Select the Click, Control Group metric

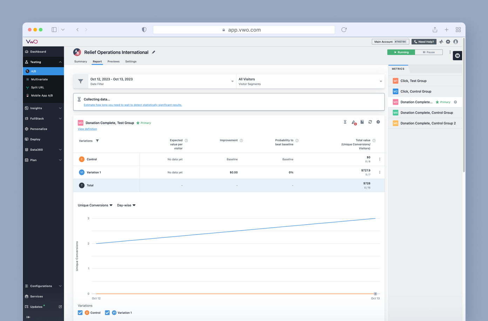(416, 91)
